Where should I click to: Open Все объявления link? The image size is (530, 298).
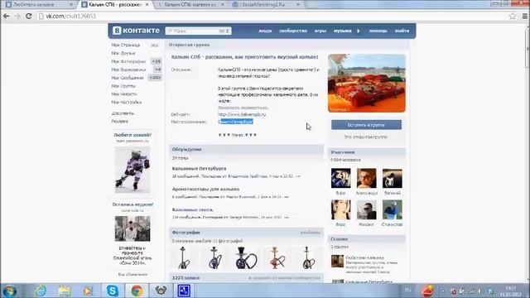click(132, 274)
